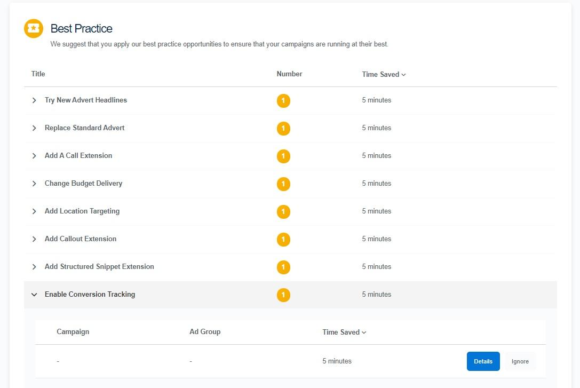
Task: Click the Ignore button
Action: [520, 361]
